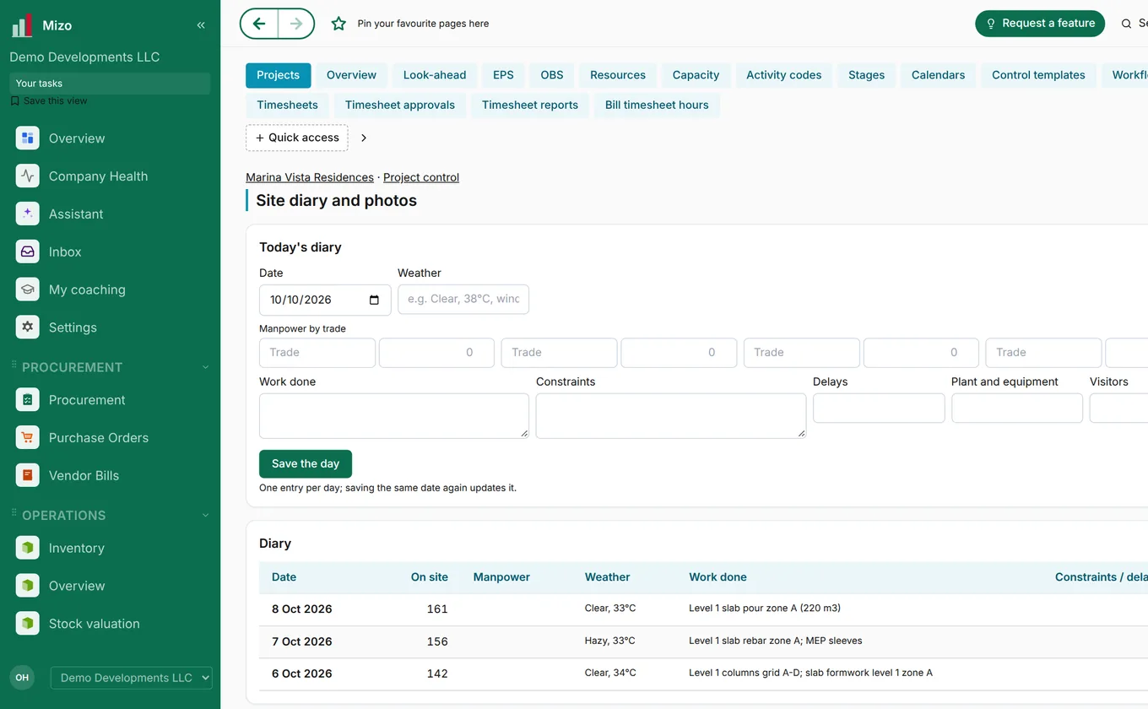Click the OH user avatar
1148x709 pixels.
coord(22,678)
